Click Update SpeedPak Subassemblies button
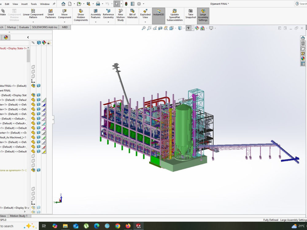Image resolution: width=307 pixels, height=230 pixels. pyautogui.click(x=175, y=15)
